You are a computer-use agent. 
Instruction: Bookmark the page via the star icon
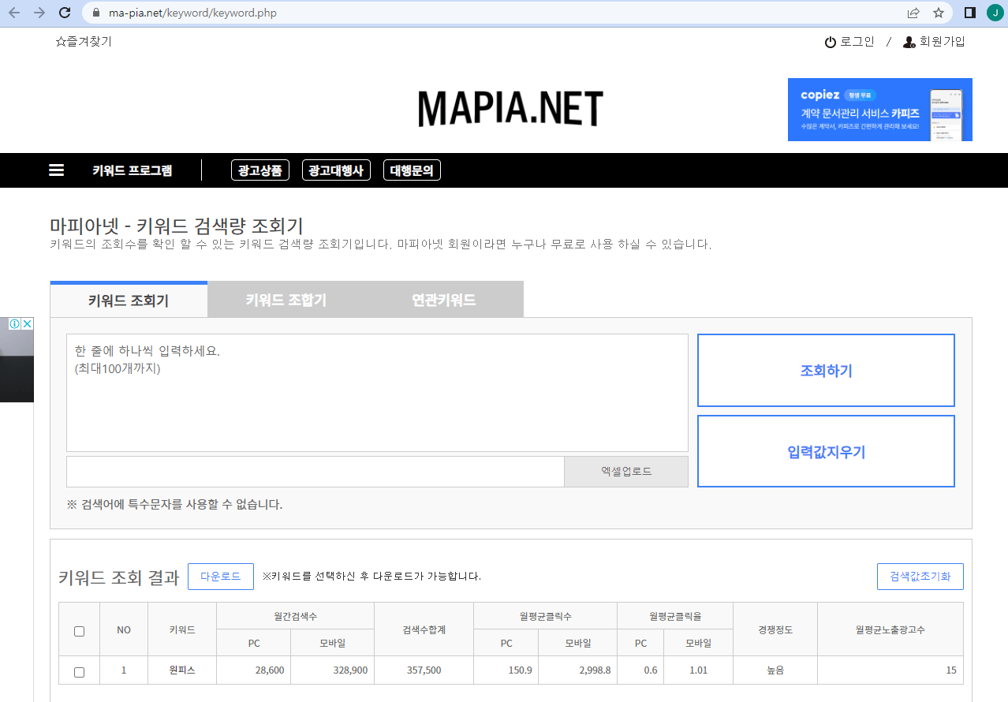tap(939, 13)
